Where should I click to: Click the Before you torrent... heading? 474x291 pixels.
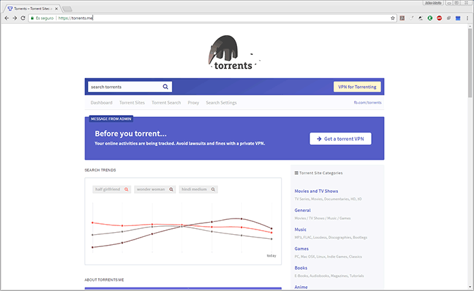click(x=131, y=133)
